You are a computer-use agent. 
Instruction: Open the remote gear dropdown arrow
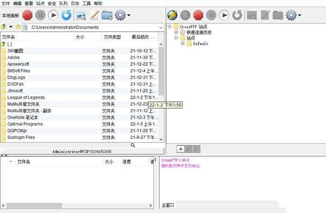coord(299,15)
